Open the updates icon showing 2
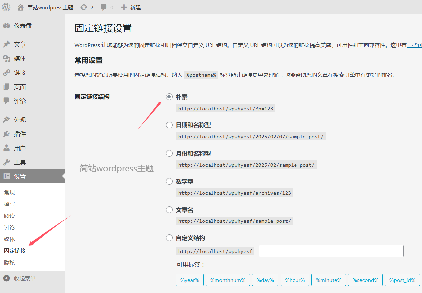422x293 pixels. click(84, 7)
